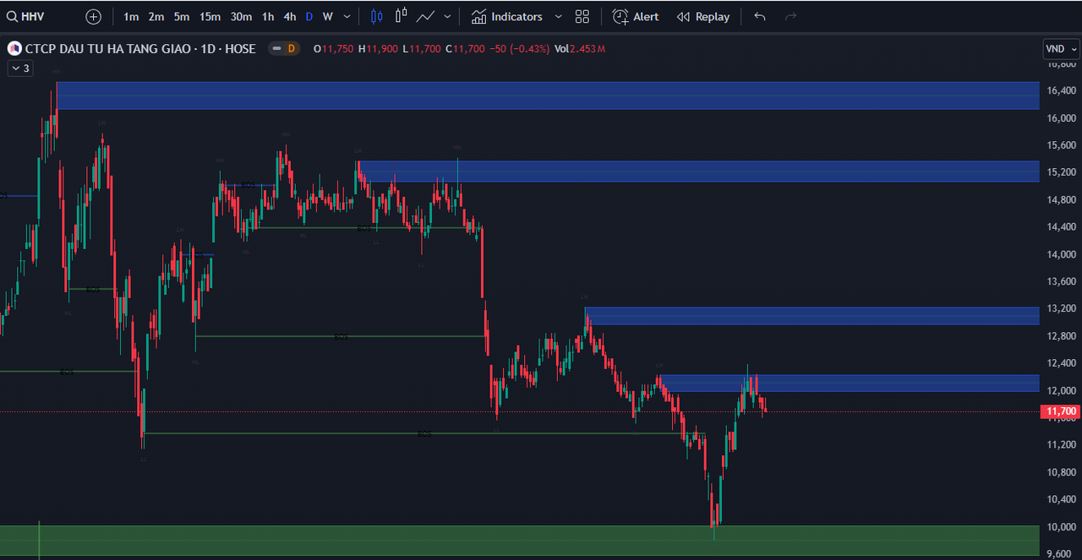Image resolution: width=1082 pixels, height=560 pixels.
Task: Expand the chart style dropdown arrow
Action: click(x=448, y=16)
